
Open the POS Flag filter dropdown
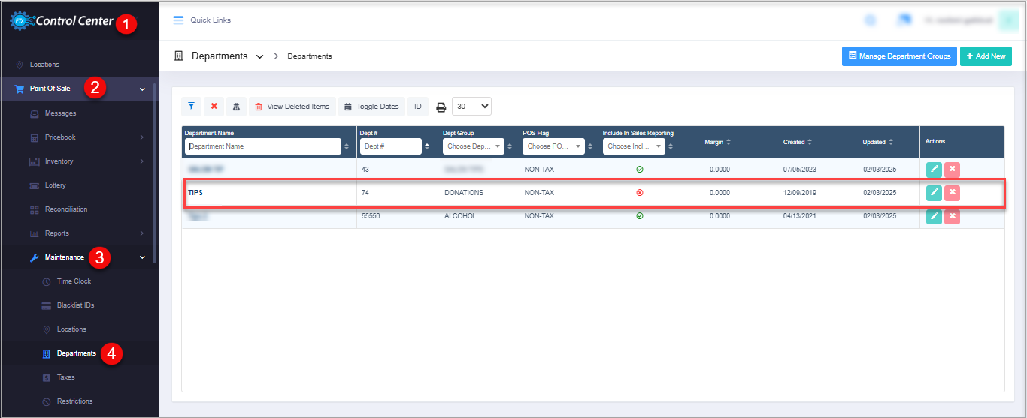click(553, 146)
